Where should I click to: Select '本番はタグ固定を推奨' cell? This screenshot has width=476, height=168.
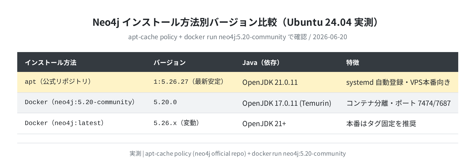click(381, 123)
